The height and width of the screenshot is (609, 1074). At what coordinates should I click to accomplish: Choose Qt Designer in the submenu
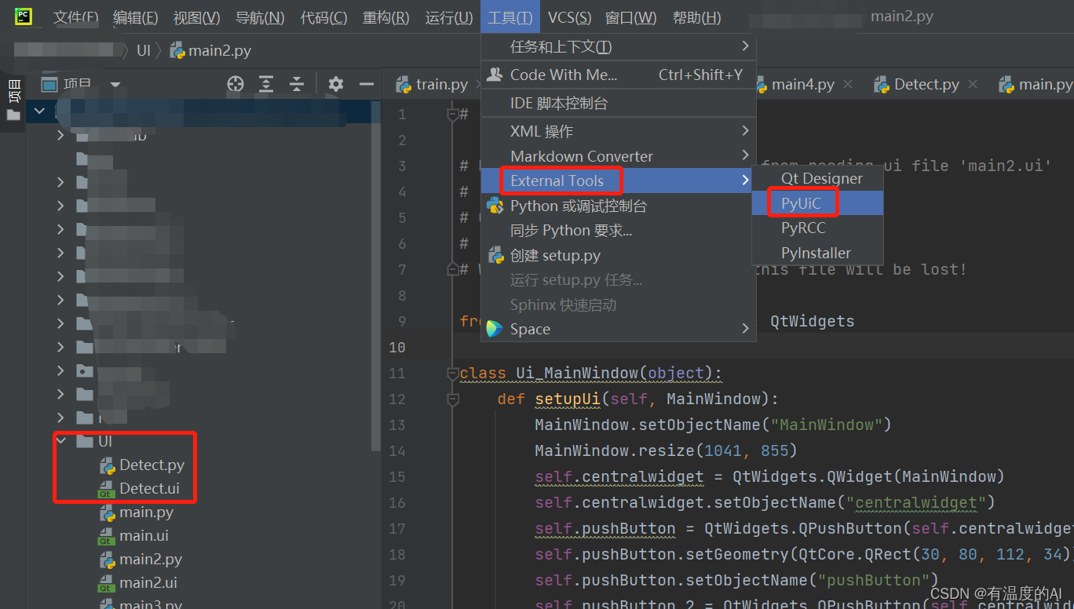tap(821, 179)
